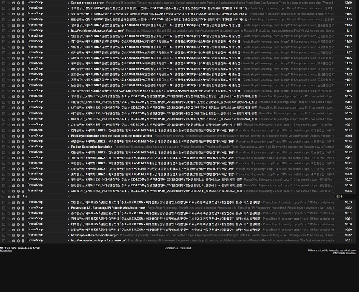Open the 'Can not process an order' email subject

pyautogui.click(x=87, y=3)
